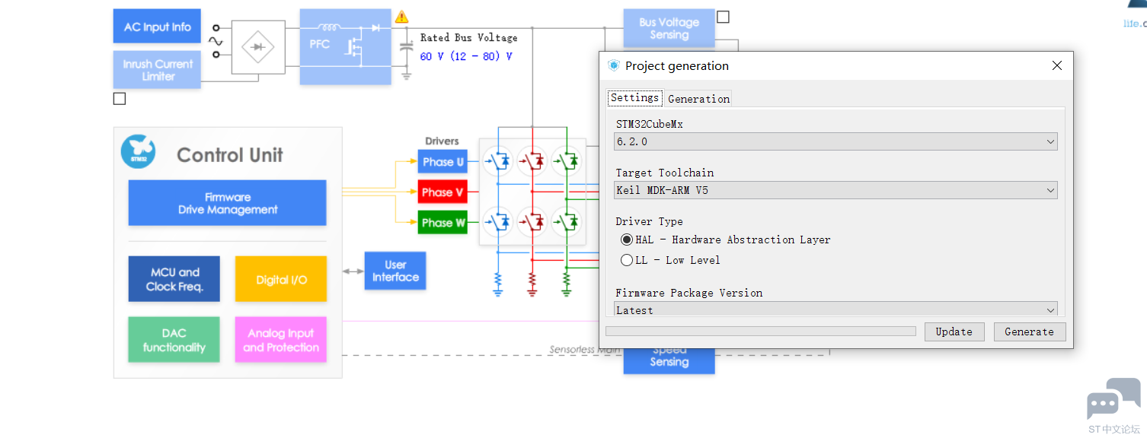Click the bridge rectifier diode icon
1147x441 pixels.
(257, 47)
